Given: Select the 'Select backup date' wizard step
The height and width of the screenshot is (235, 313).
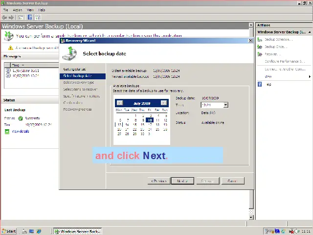Looking at the screenshot, I should pos(83,76).
